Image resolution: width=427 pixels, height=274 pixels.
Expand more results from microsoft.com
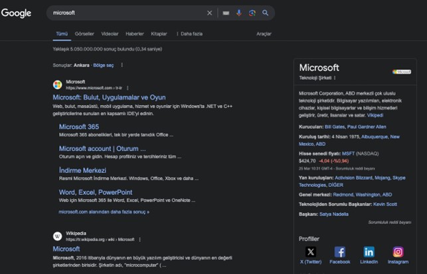pos(104,212)
